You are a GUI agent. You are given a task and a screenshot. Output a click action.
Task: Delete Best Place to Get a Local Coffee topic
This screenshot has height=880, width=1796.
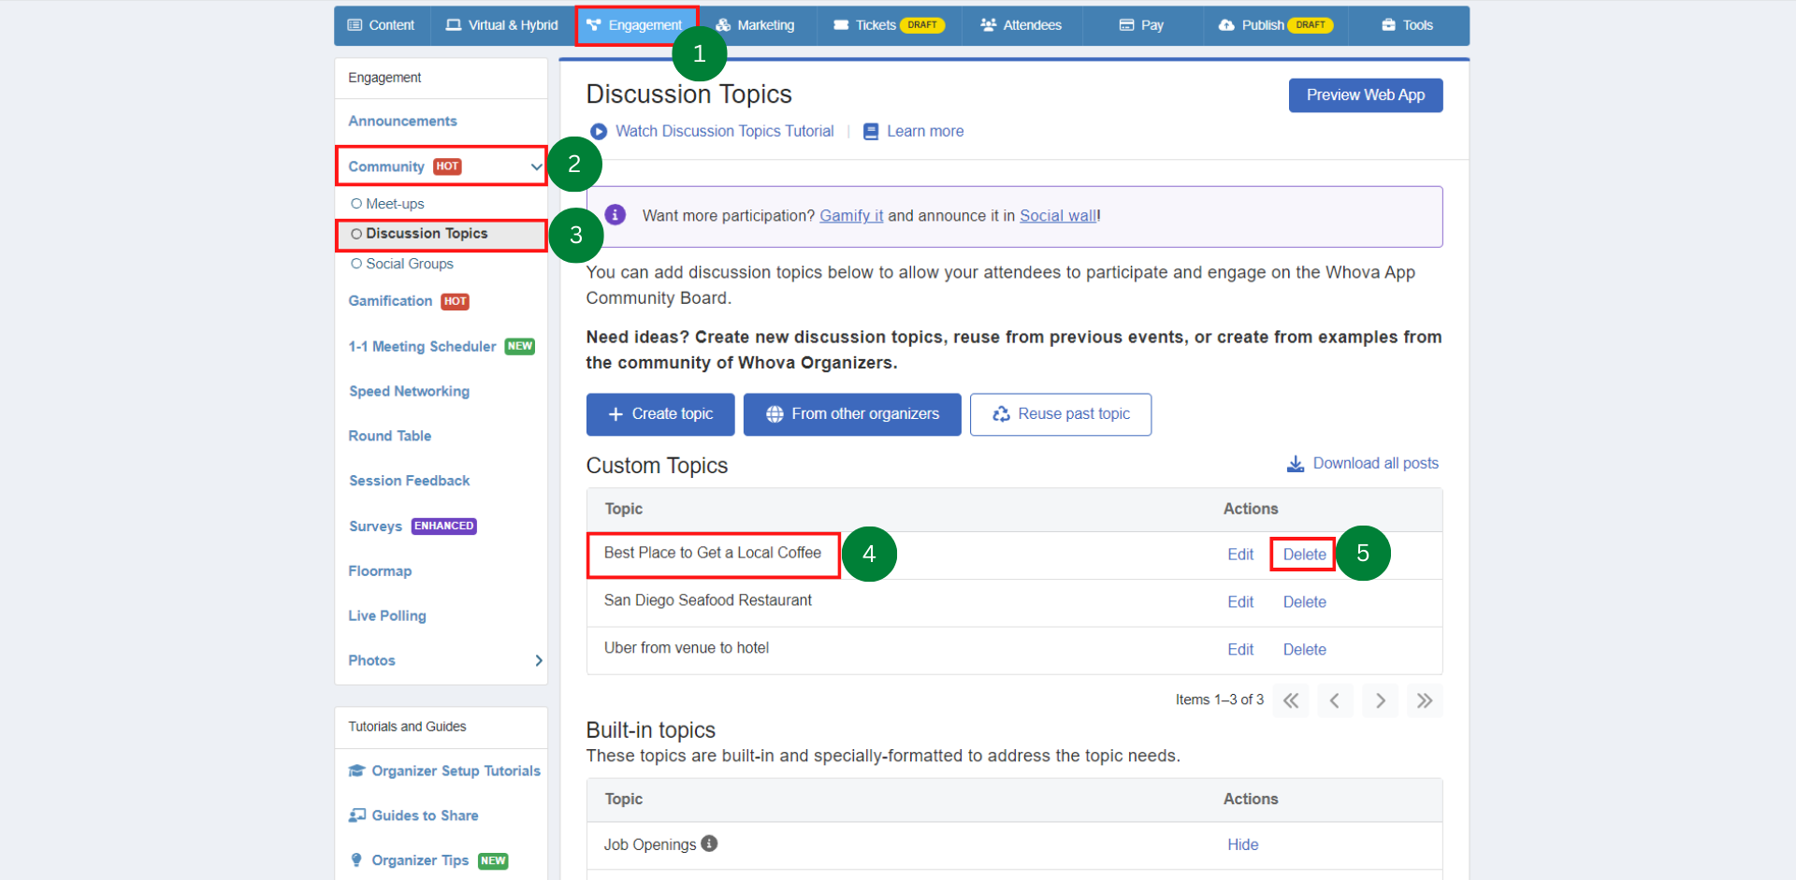click(x=1304, y=555)
